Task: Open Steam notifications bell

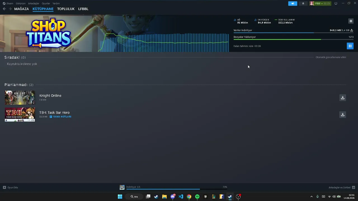Action: click(303, 3)
